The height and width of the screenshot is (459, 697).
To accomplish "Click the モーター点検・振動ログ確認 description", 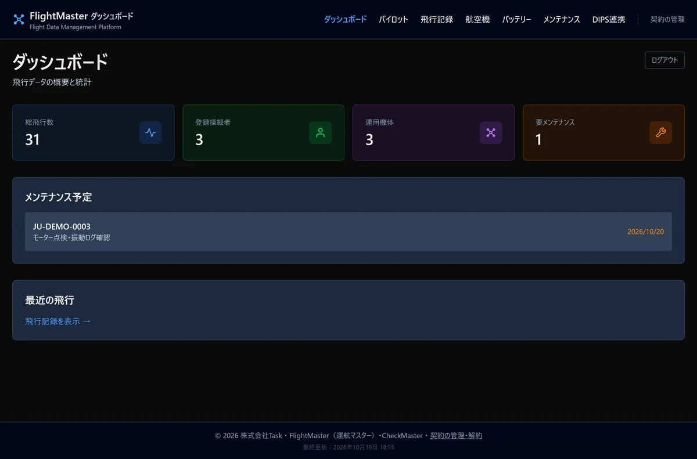I will [71, 237].
